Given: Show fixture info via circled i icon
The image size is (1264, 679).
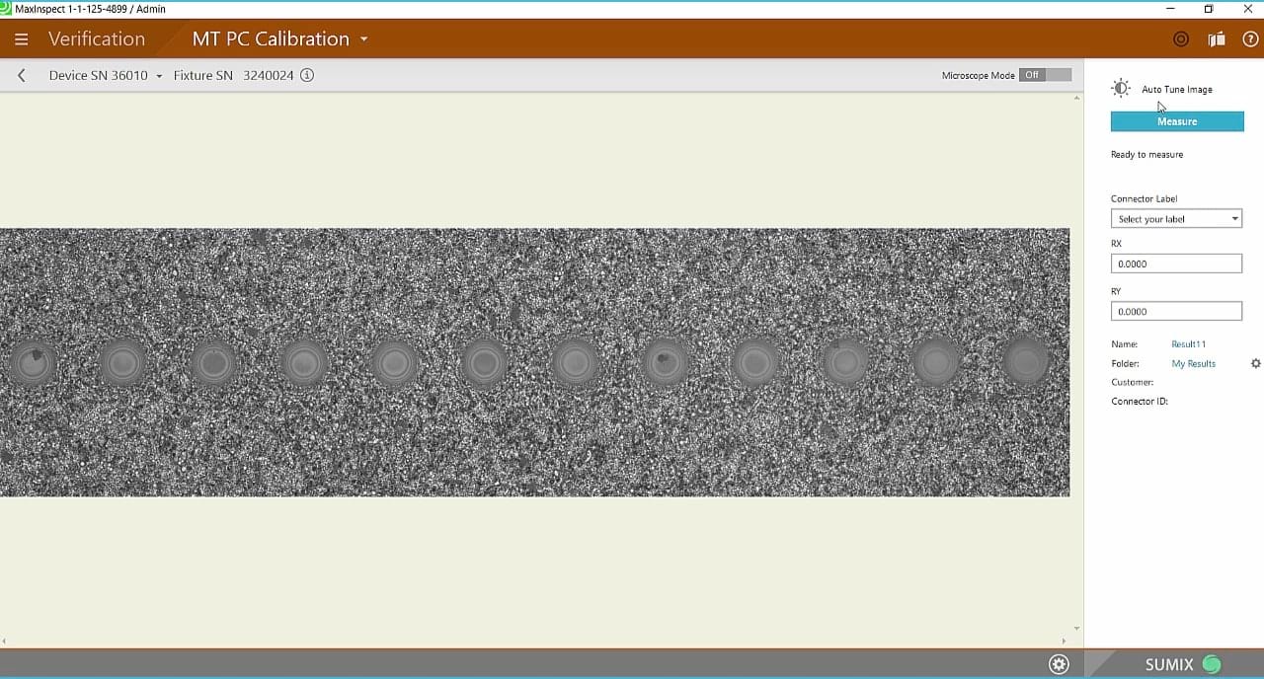Looking at the screenshot, I should 307,75.
